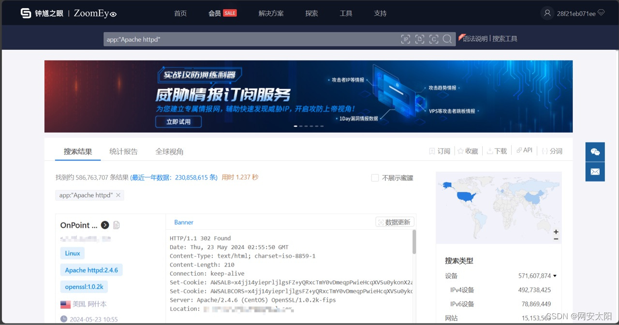Select the Banner tab
619x325 pixels.
tap(184, 222)
